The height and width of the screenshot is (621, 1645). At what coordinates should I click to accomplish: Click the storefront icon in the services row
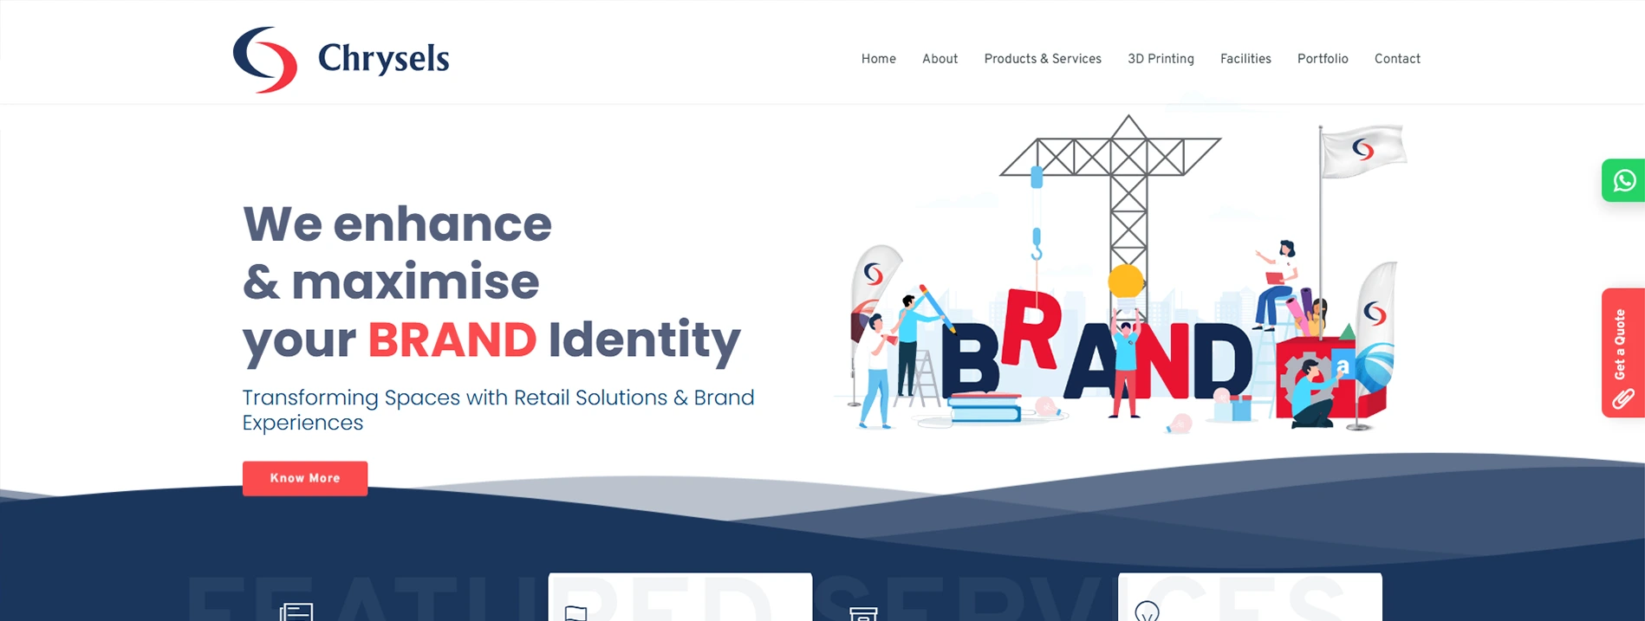click(863, 614)
